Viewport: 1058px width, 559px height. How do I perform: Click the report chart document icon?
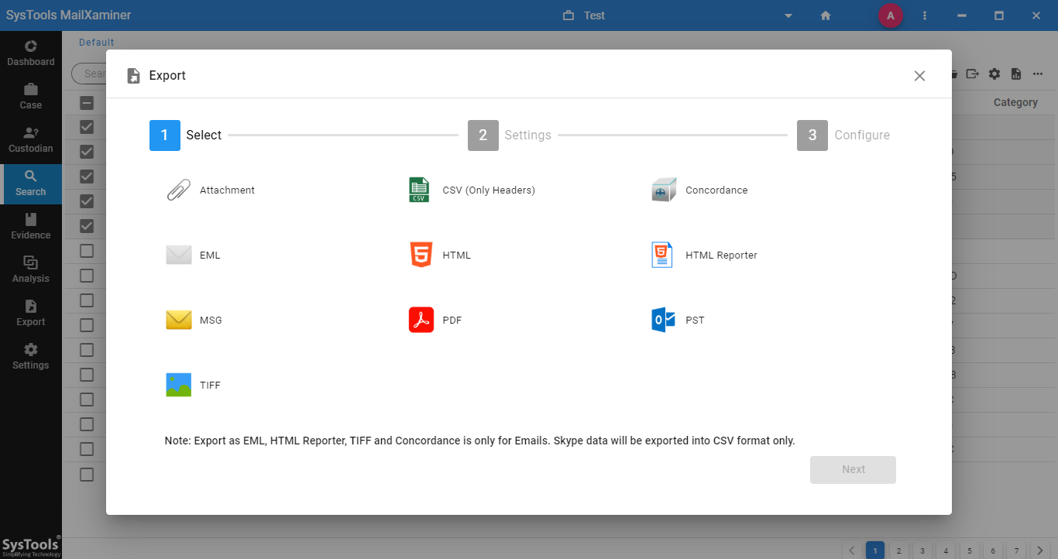1016,74
